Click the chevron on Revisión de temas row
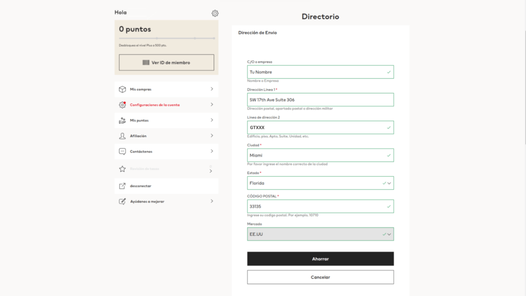The height and width of the screenshot is (296, 526). pos(211,171)
